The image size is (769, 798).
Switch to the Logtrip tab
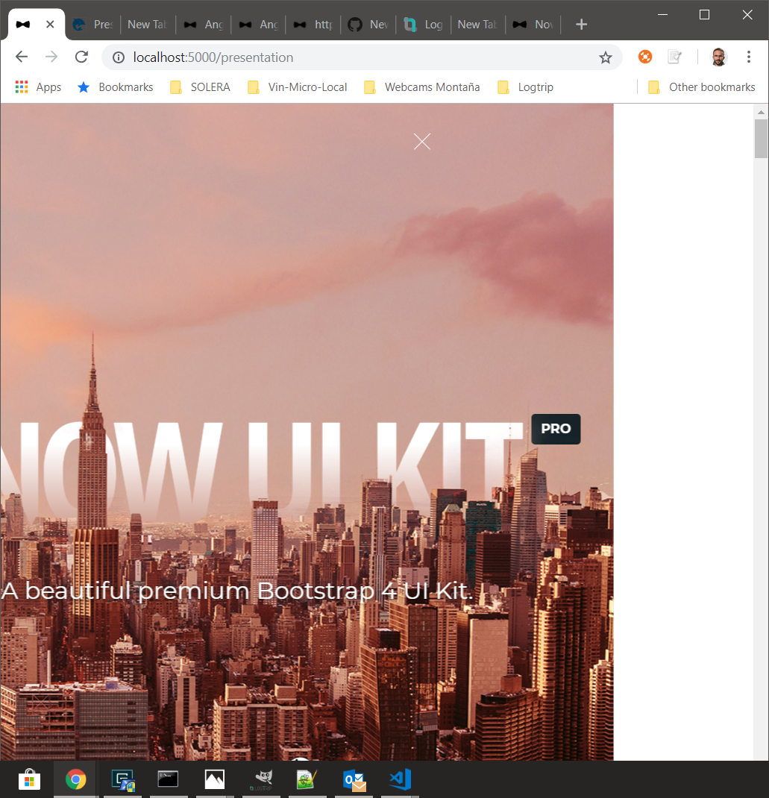(423, 24)
